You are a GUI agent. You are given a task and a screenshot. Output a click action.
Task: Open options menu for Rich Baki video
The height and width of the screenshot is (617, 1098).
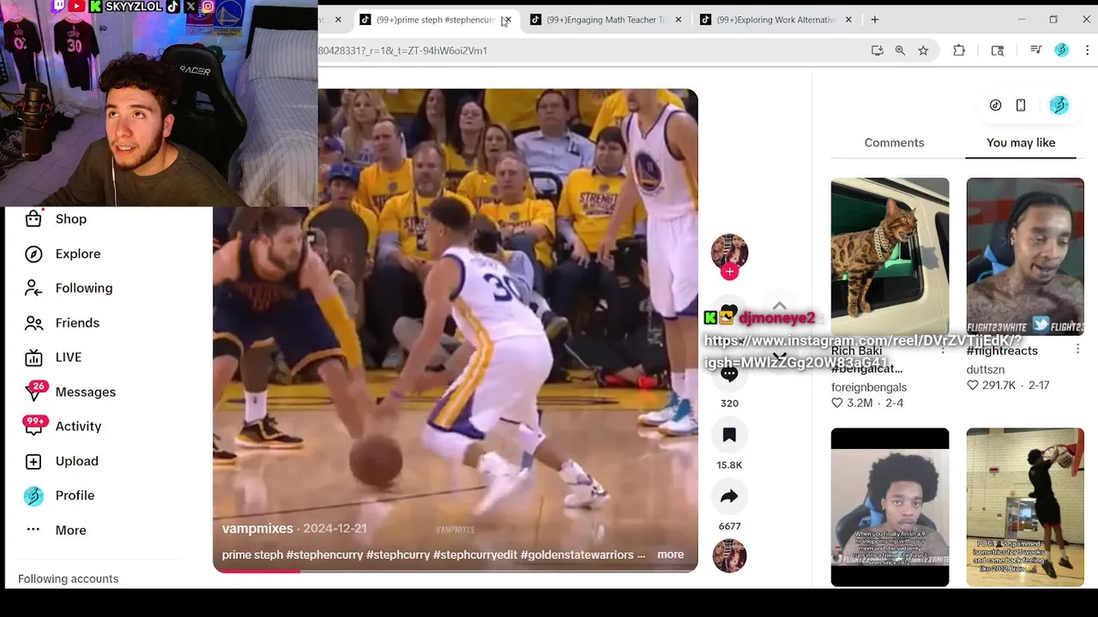(942, 350)
